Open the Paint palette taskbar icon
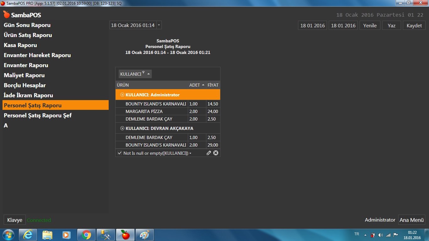This screenshot has width=429, height=241. (145, 235)
